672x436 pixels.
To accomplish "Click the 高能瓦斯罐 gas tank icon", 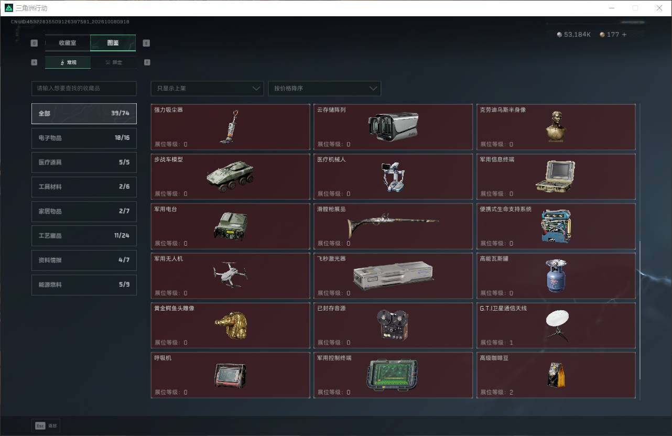I will pos(556,276).
